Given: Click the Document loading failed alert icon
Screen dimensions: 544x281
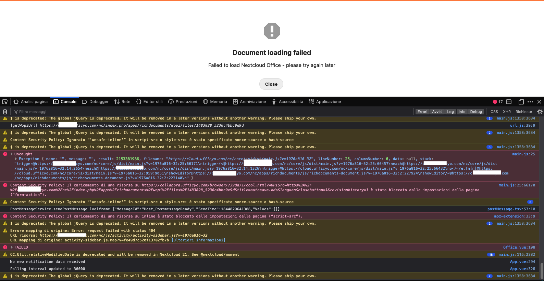Looking at the screenshot, I should coord(272,31).
